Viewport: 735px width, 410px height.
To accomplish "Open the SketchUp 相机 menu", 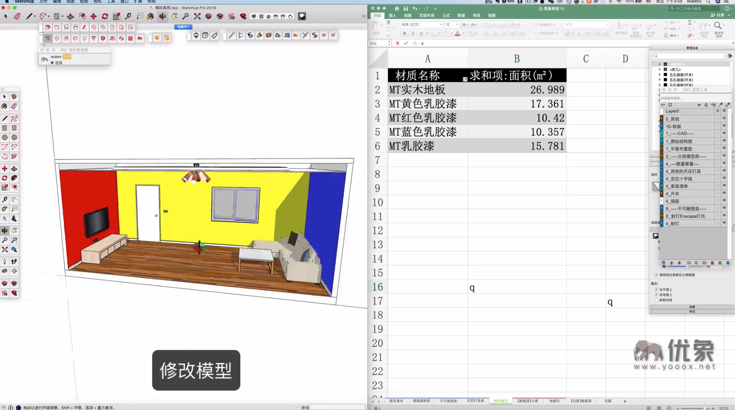I will click(97, 2).
